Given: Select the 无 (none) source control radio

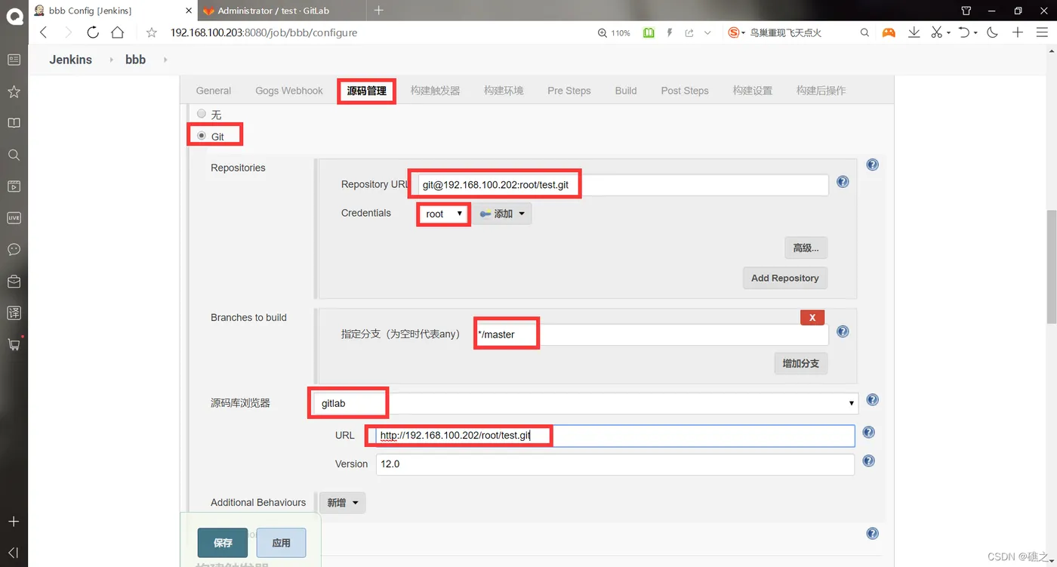Looking at the screenshot, I should pyautogui.click(x=201, y=113).
